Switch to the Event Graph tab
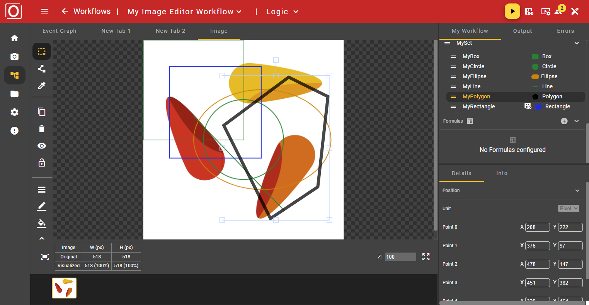Image resolution: width=589 pixels, height=305 pixels. 60,31
